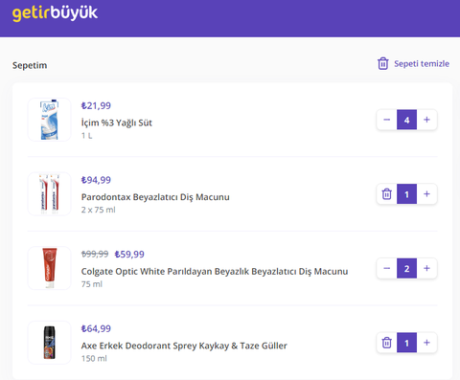The width and height of the screenshot is (460, 380).
Task: Add one more Parodontax Beyazlatıcı Diş Macunu
Action: point(426,194)
